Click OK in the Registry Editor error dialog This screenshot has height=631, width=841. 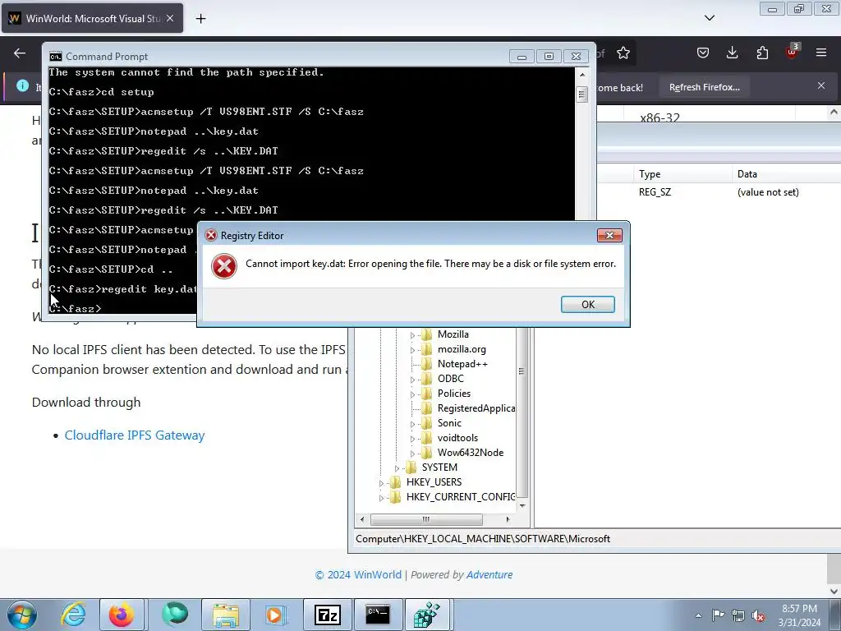point(588,304)
